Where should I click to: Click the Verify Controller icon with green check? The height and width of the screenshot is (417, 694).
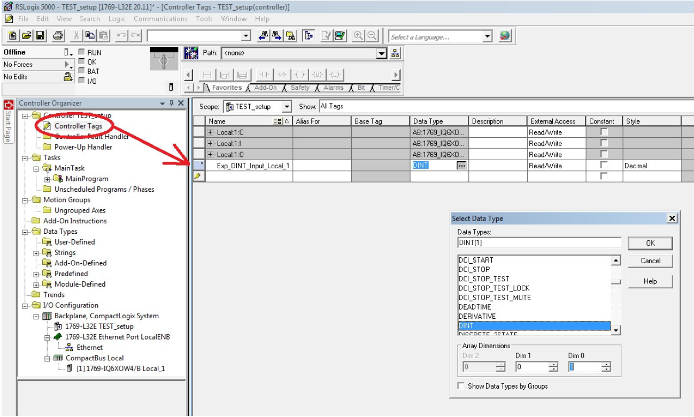point(340,36)
